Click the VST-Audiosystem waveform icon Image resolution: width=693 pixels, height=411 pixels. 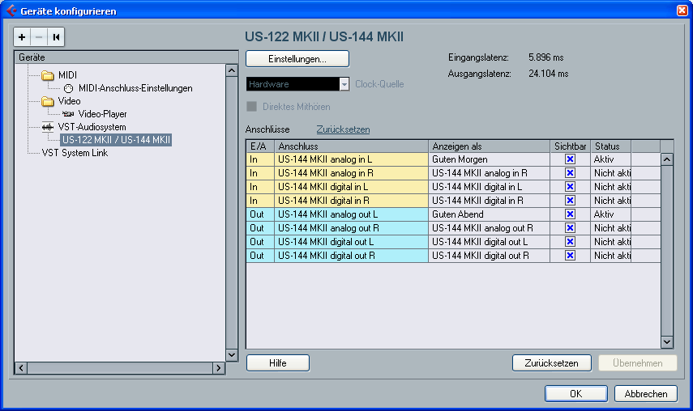47,128
